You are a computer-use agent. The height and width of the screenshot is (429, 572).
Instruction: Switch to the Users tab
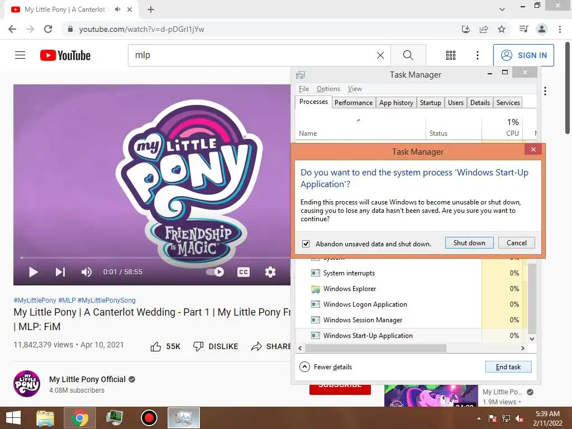456,103
